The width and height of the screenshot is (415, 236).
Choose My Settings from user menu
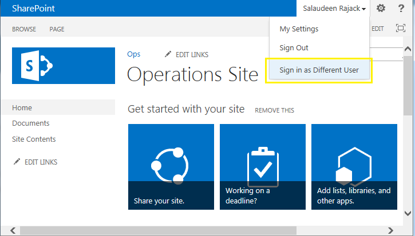pos(299,29)
